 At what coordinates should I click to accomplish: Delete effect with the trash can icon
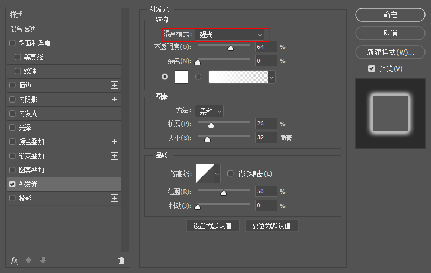coord(121,261)
